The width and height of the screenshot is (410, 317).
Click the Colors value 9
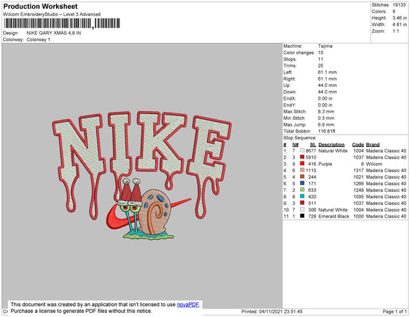point(394,12)
